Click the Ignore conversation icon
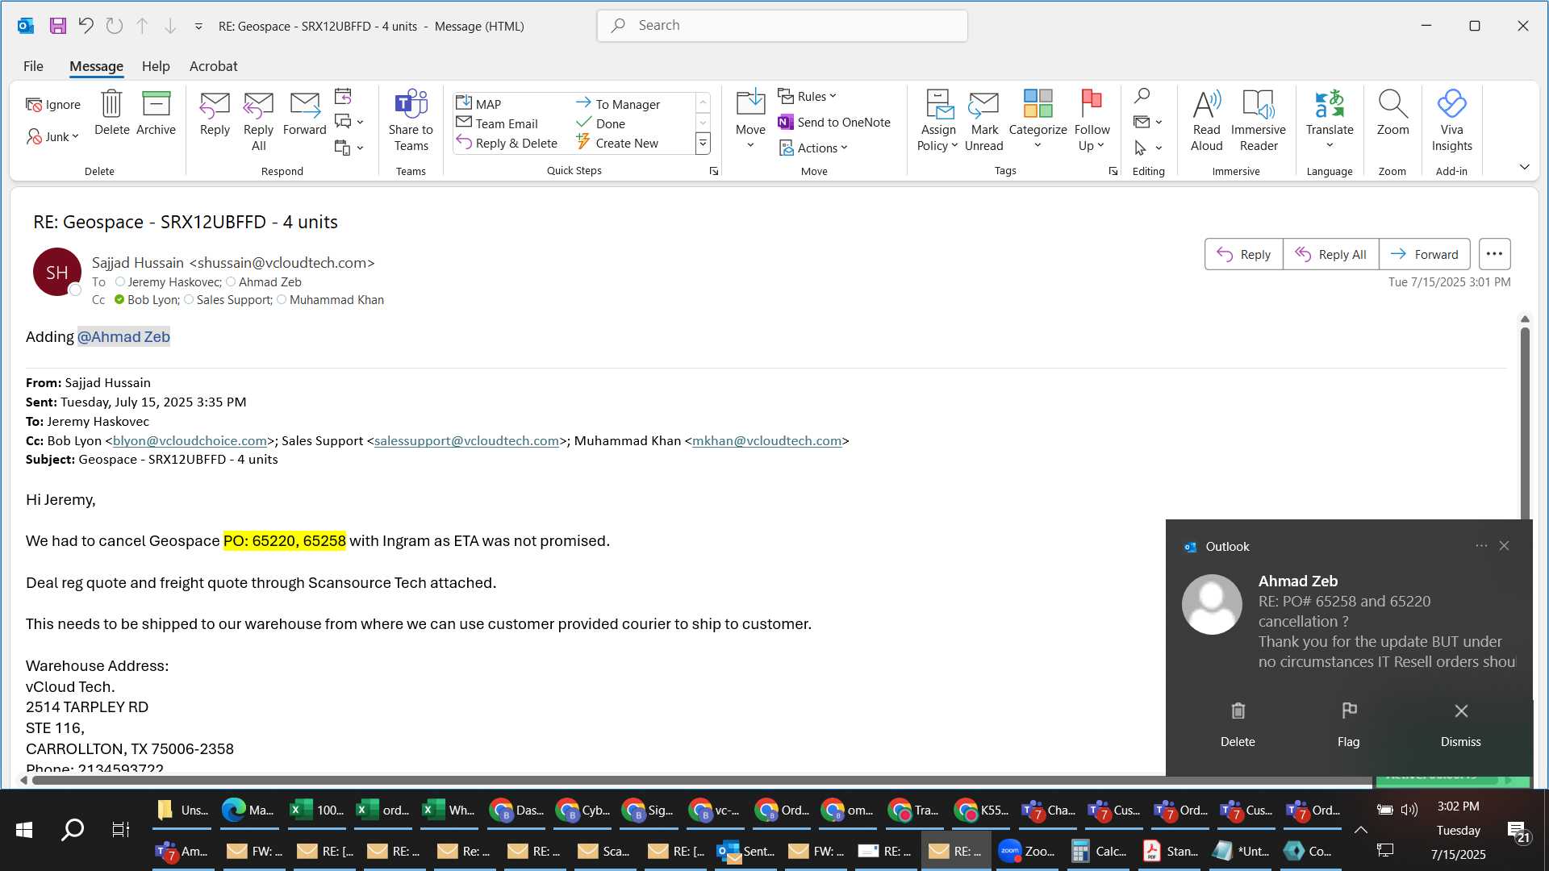1549x871 pixels. pos(53,104)
